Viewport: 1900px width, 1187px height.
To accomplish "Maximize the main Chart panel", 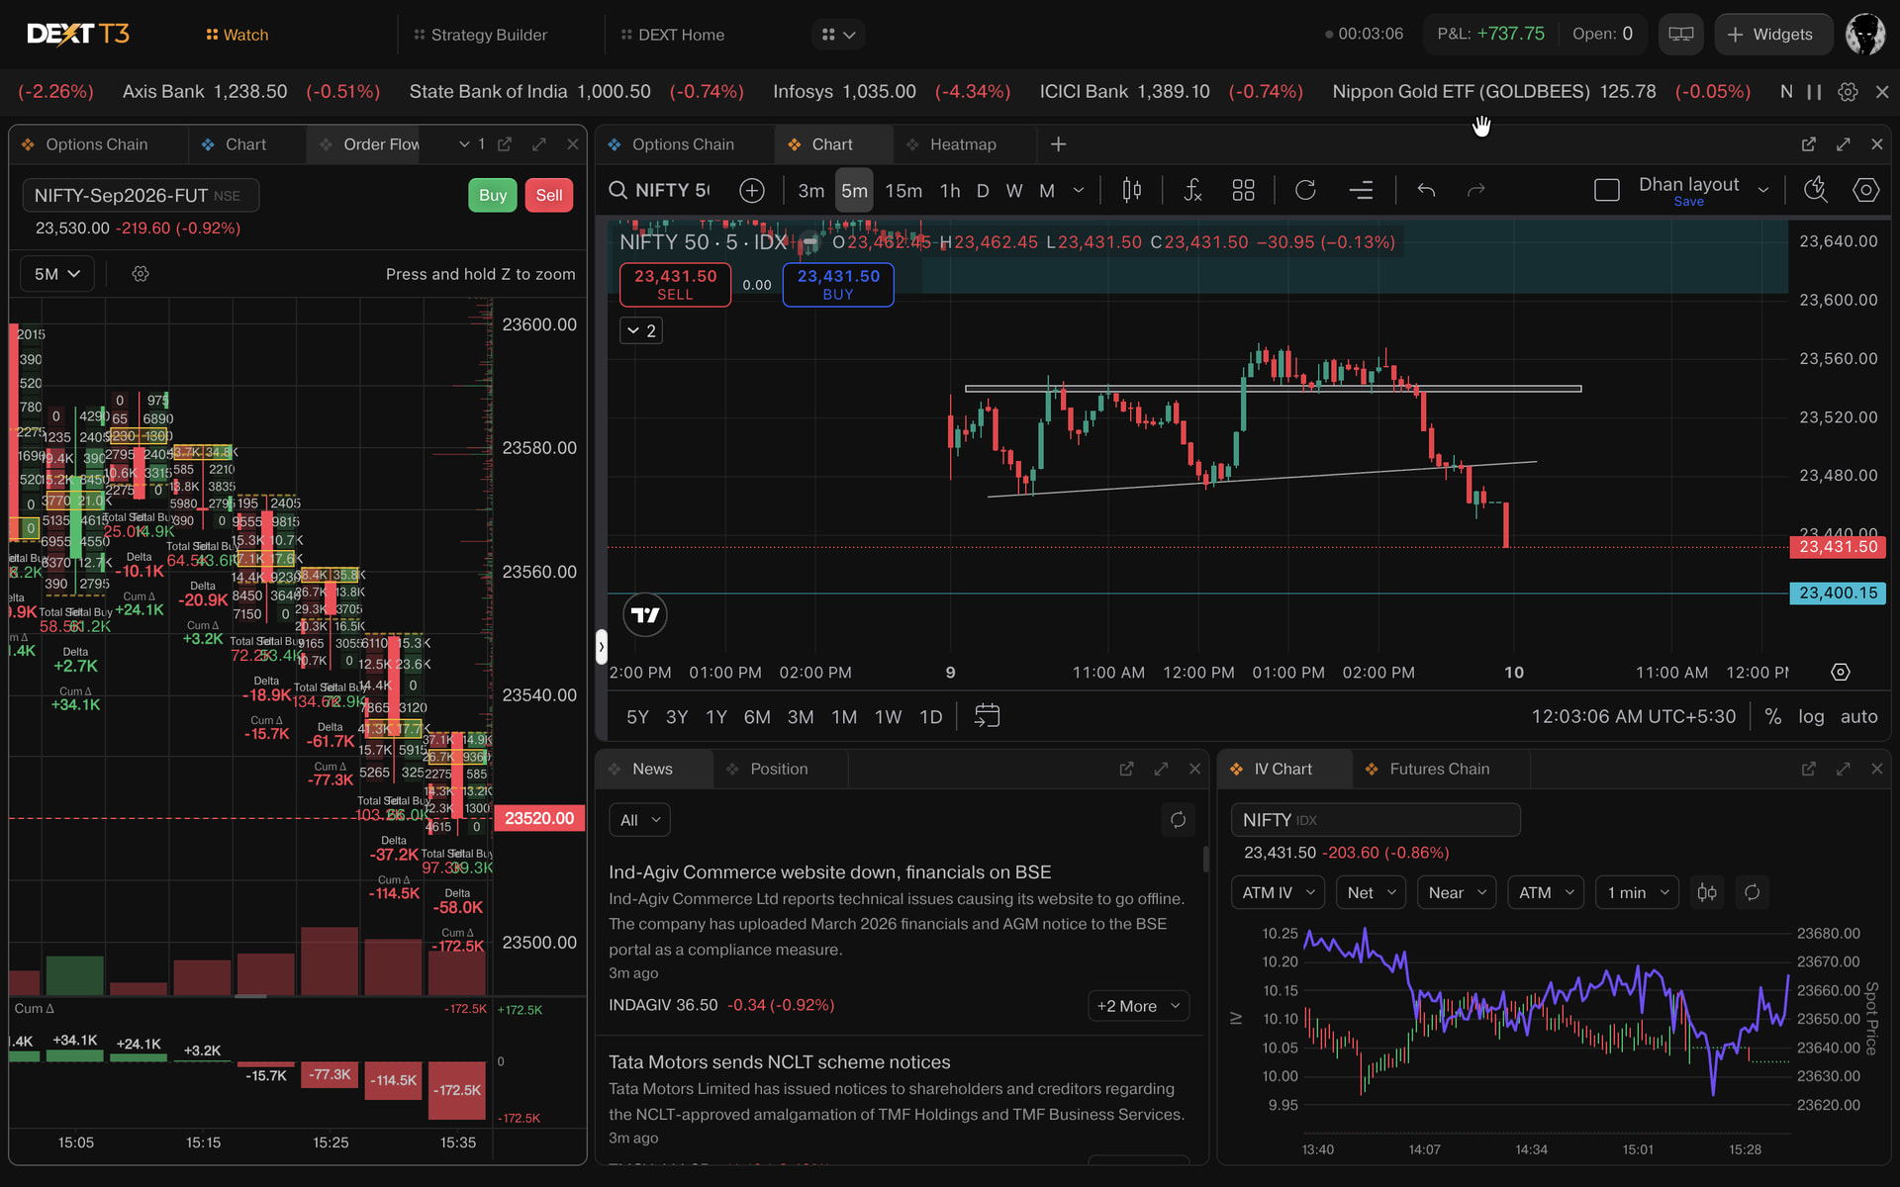I will pyautogui.click(x=1844, y=144).
